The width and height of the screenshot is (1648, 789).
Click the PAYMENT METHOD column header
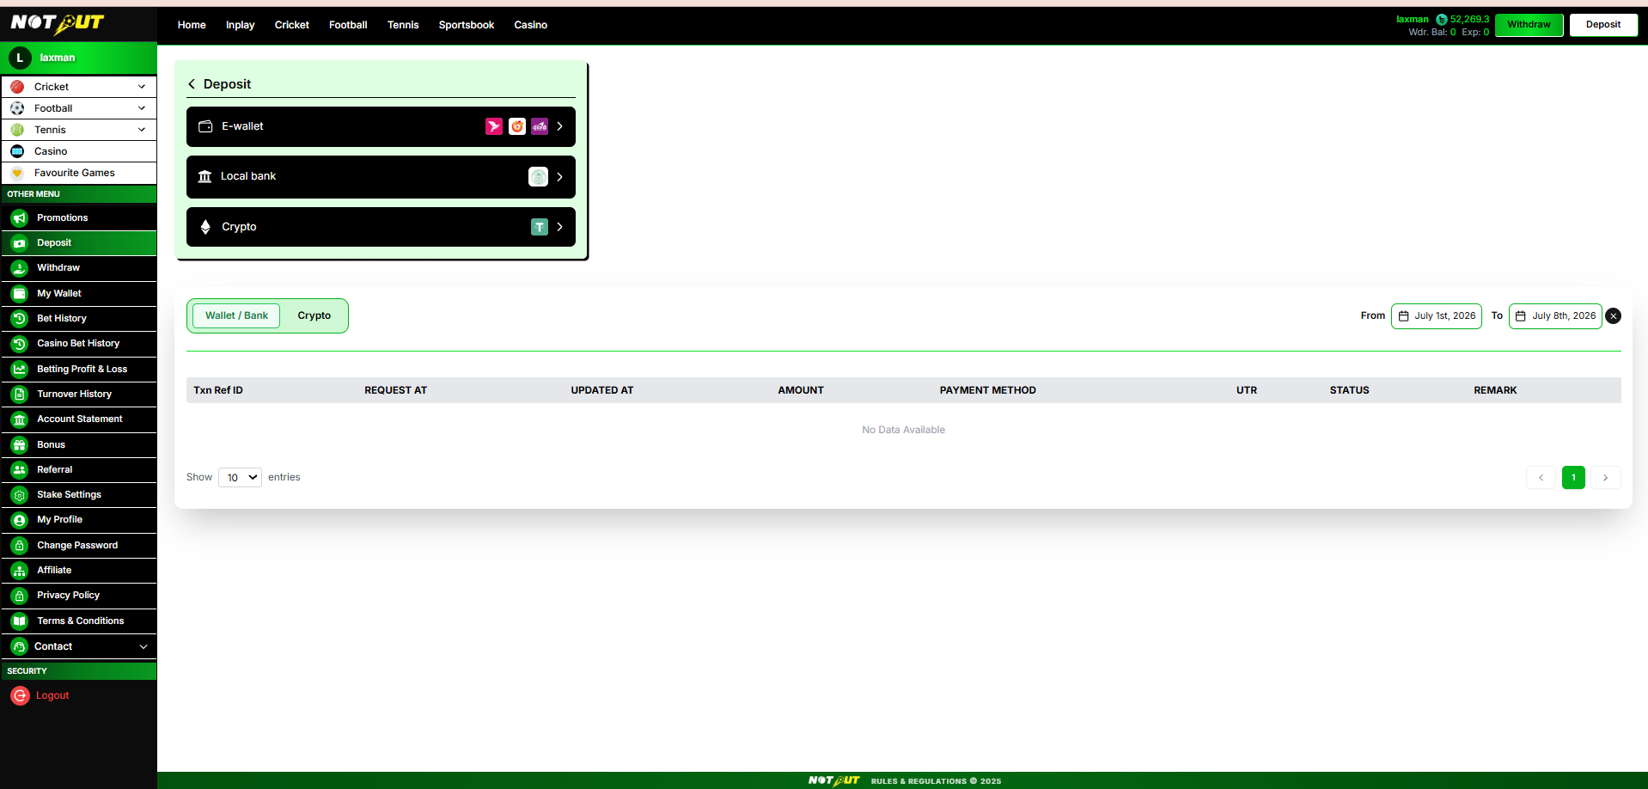988,390
